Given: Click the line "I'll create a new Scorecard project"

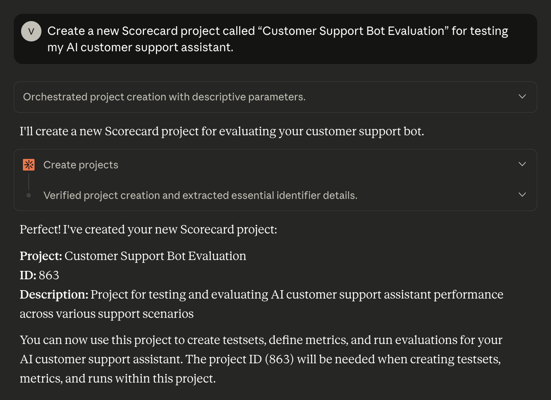Looking at the screenshot, I should (x=222, y=131).
